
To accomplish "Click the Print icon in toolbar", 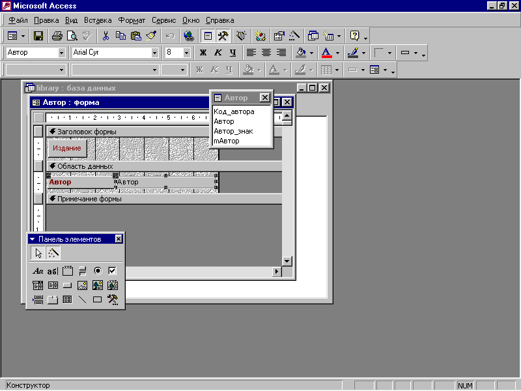I will pos(57,36).
